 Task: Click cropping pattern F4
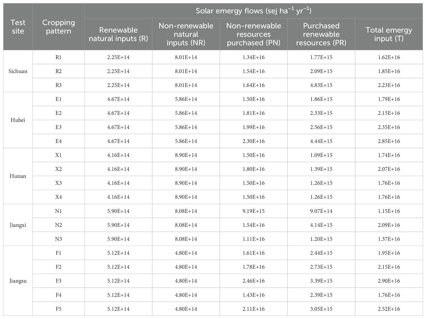58,295
